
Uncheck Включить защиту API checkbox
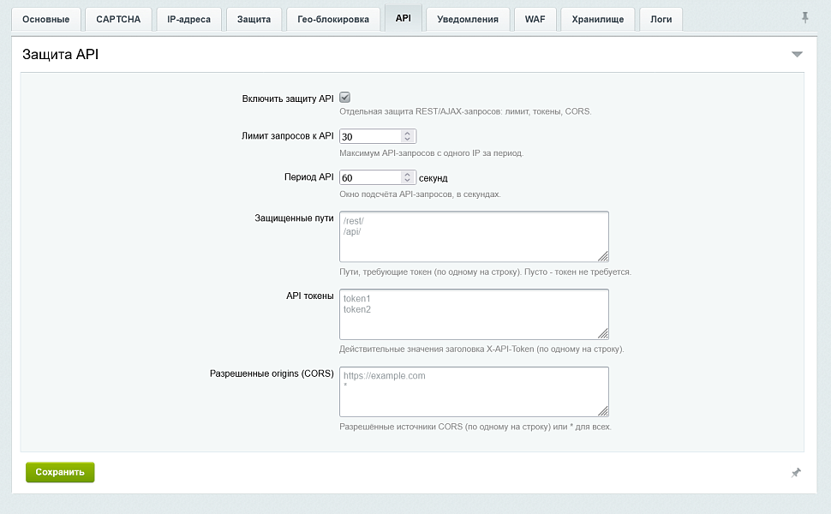coord(345,98)
